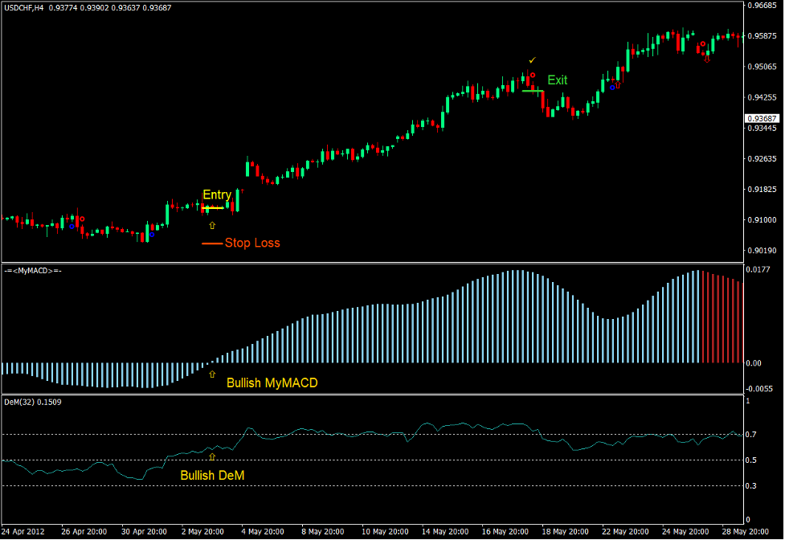This screenshot has width=785, height=540.
Task: Select the blue circle marker near 26 Apr candles
Action: pos(72,227)
